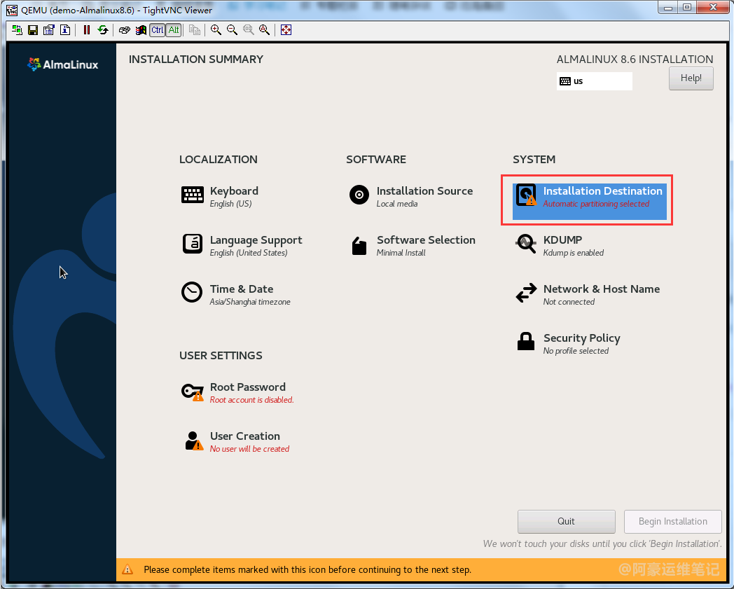
Task: Toggle the Alt key button
Action: [174, 30]
